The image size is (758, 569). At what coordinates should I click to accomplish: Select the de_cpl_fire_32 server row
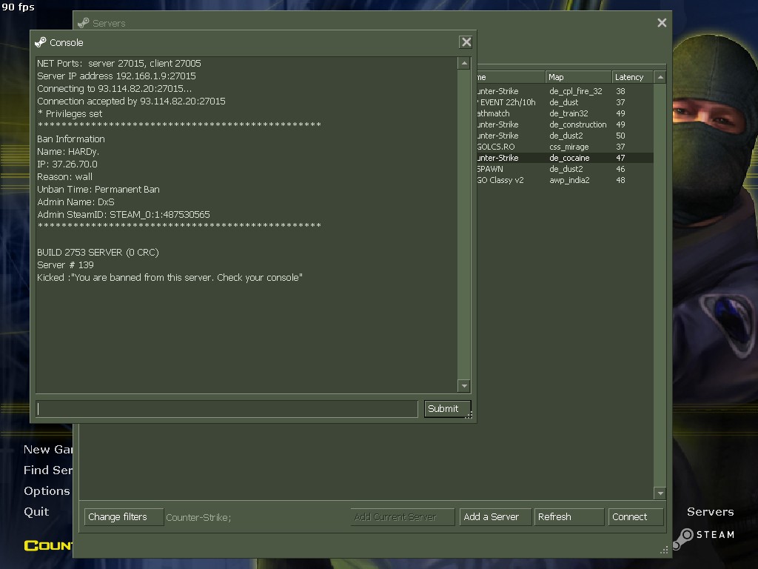[x=565, y=91]
